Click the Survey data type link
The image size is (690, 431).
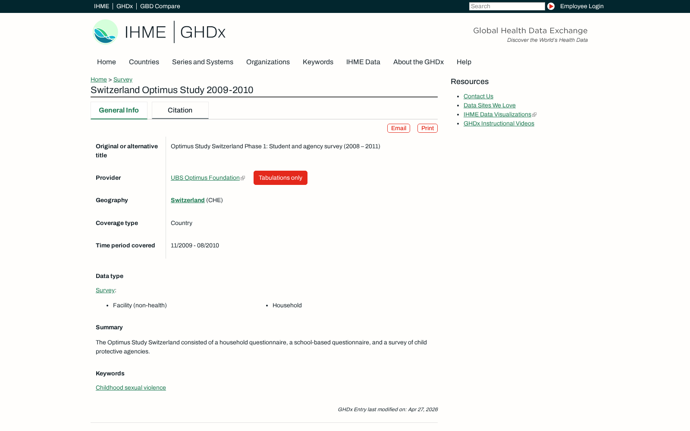pos(105,290)
